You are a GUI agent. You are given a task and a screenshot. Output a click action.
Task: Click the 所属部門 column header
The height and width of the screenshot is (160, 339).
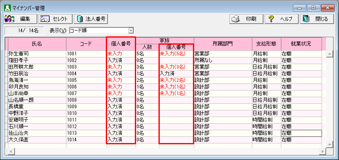pos(223,44)
